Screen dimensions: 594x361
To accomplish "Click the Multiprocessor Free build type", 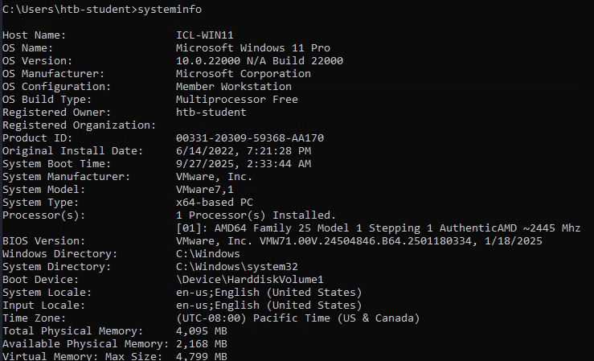I will pyautogui.click(x=236, y=100).
